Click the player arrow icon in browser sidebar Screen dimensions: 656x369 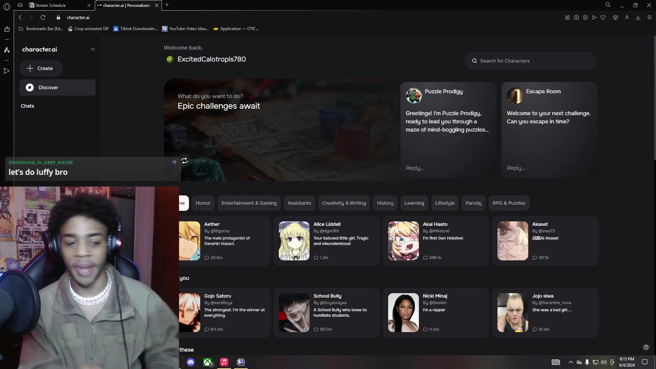coord(6,71)
